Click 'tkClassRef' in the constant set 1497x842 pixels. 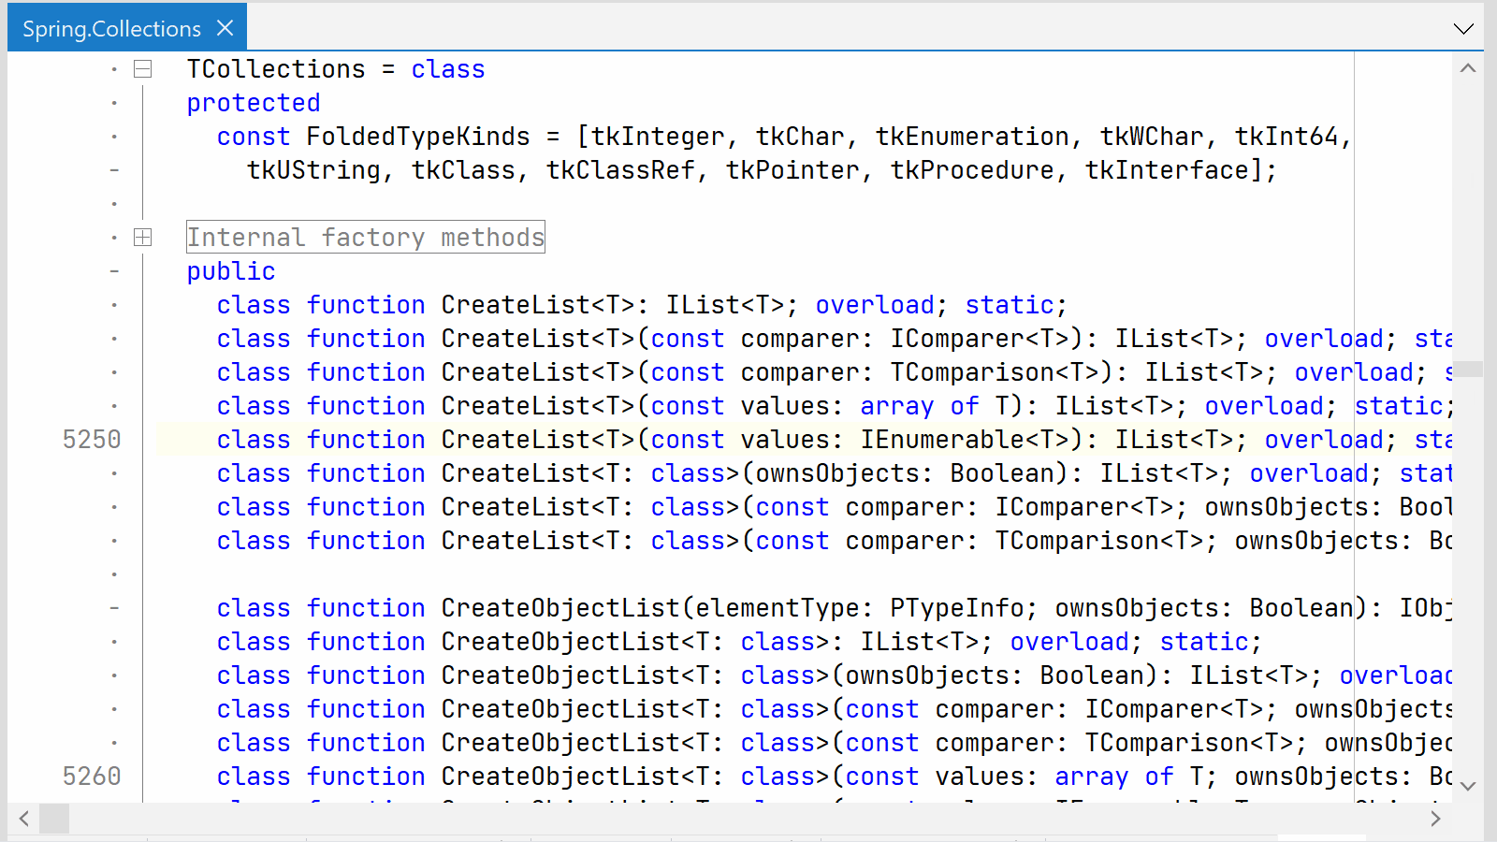pyautogui.click(x=620, y=170)
